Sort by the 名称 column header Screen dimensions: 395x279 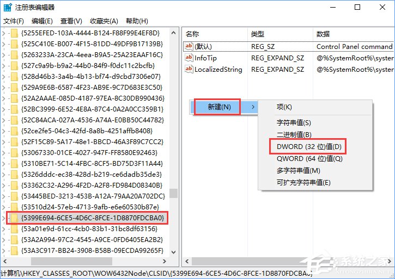[x=215, y=34]
